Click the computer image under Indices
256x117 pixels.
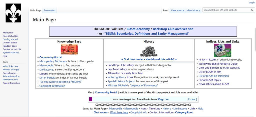coord(222,50)
